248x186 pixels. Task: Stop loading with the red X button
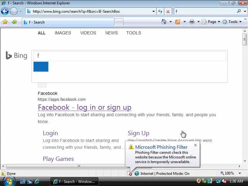(168, 11)
